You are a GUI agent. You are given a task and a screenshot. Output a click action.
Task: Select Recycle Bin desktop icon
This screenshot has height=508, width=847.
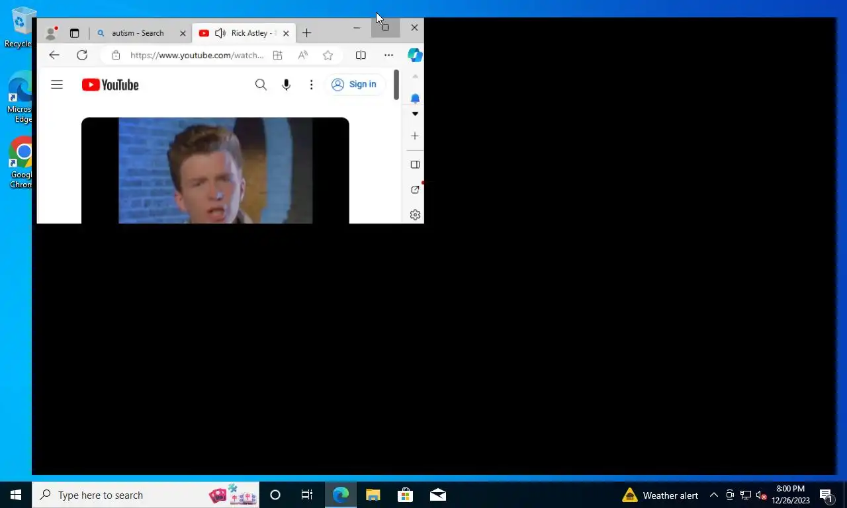[19, 28]
